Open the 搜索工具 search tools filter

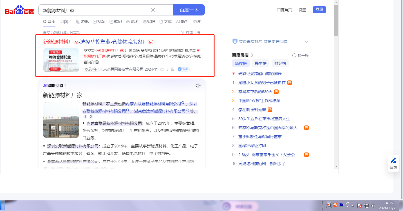tap(191, 32)
